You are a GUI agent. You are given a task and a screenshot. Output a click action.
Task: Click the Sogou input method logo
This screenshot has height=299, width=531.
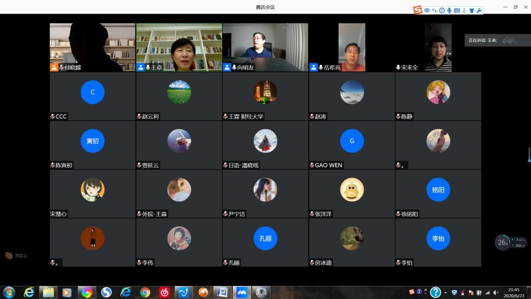pyautogui.click(x=418, y=10)
